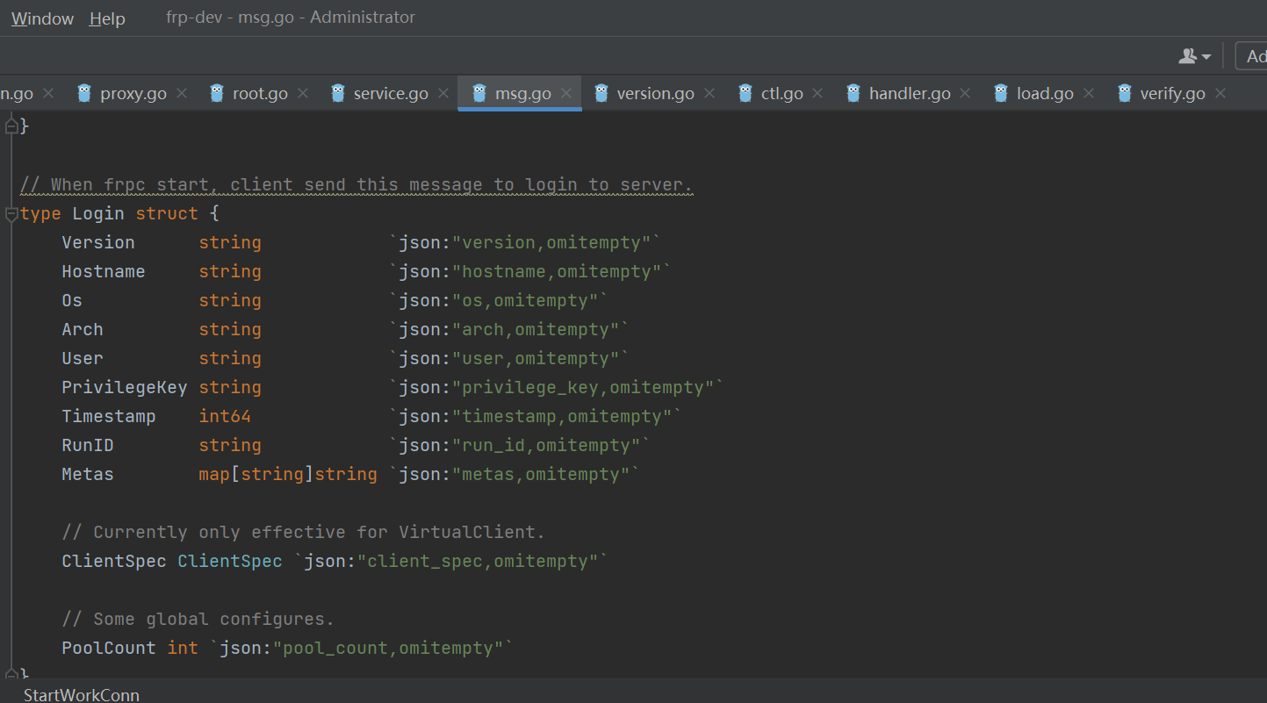Click the PrivilegeKey field name
This screenshot has height=703, width=1267.
pyautogui.click(x=125, y=388)
